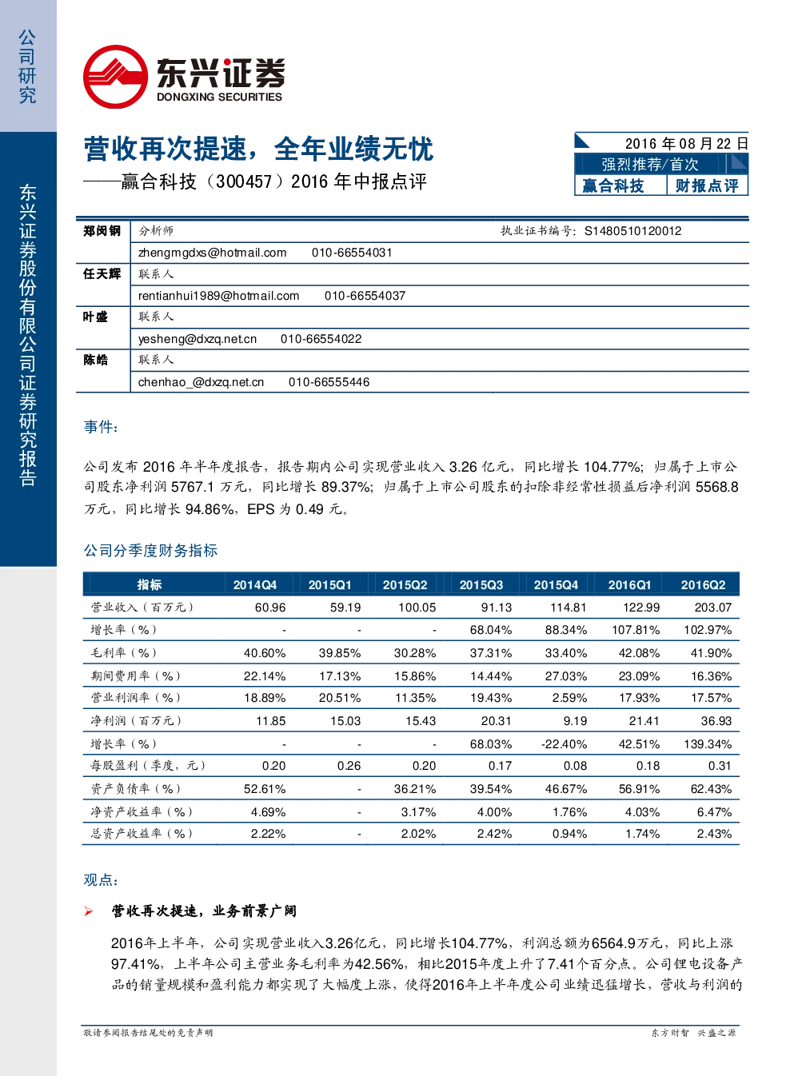Click the sidebar label 公司研究
794x1076 pixels.
(28, 67)
